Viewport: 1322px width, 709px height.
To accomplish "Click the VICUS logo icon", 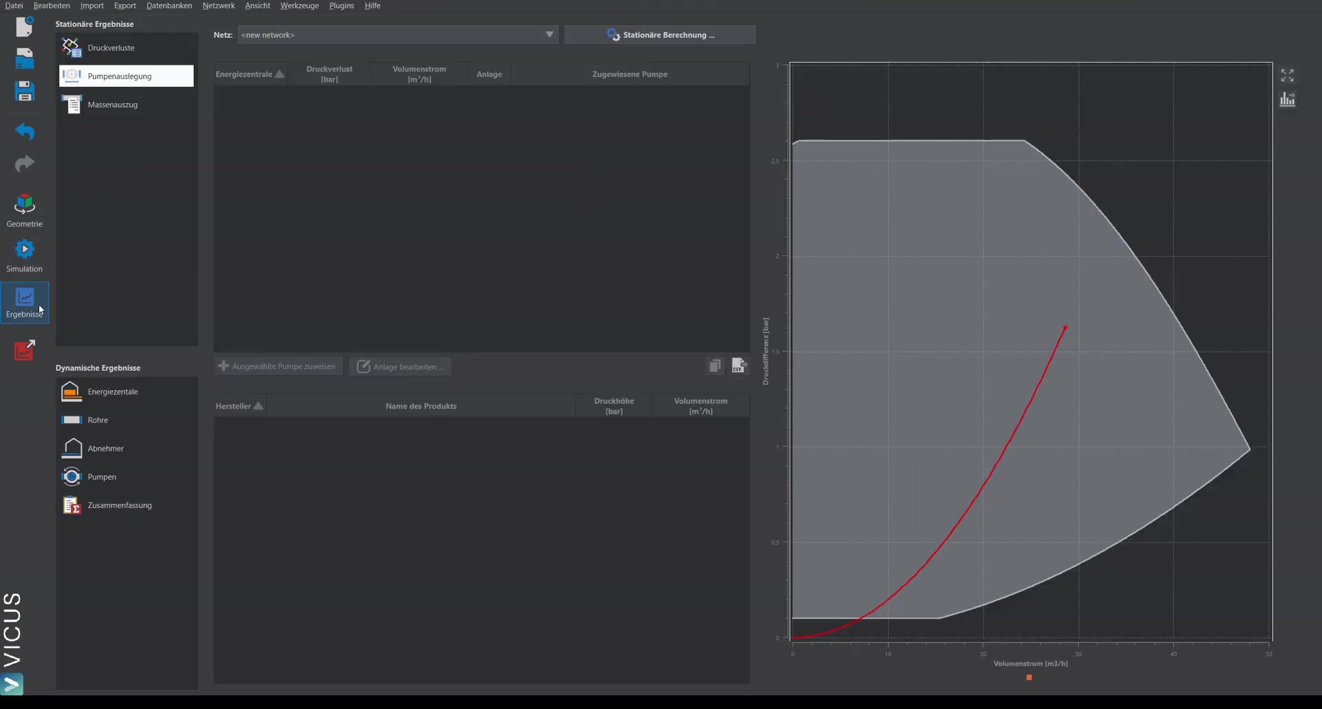I will coord(12,684).
